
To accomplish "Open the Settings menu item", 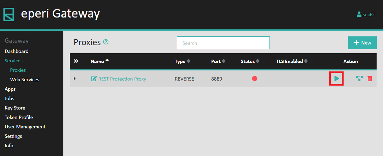I will (13, 136).
